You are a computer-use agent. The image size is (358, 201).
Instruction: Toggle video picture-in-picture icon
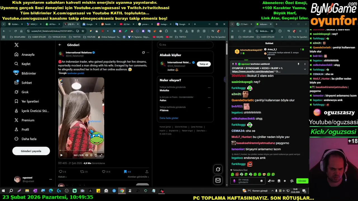pos(96,155)
